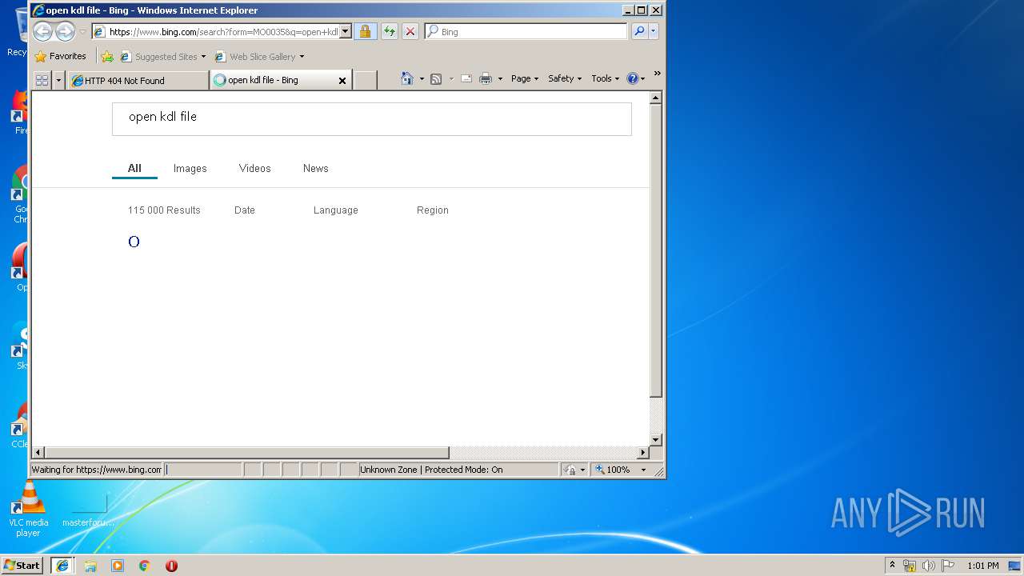Print the page with printer icon
The height and width of the screenshot is (576, 1024).
click(x=485, y=78)
